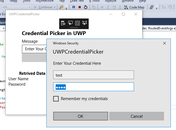Stop debugging with the red square
The height and width of the screenshot is (130, 176).
pos(79,7)
